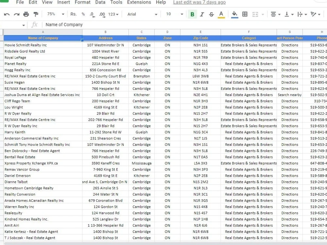The image size is (327, 245).
Task: Select cell 'Mississauga'
Action: pyautogui.click(x=142, y=163)
